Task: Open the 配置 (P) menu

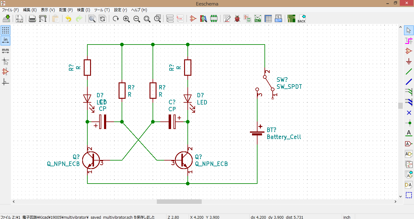Action: (66, 10)
